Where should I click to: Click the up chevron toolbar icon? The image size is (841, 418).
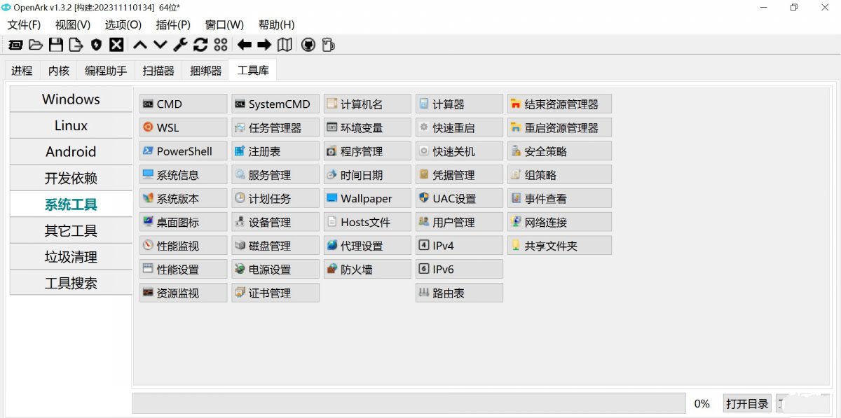click(140, 45)
